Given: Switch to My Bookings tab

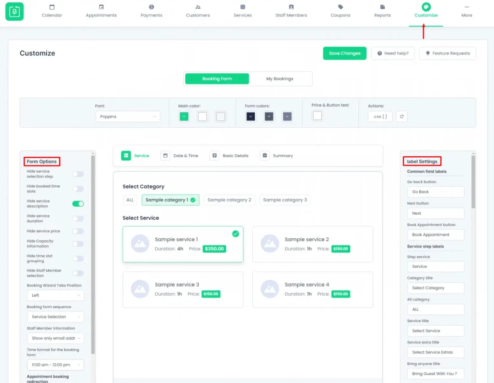Looking at the screenshot, I should tap(280, 79).
